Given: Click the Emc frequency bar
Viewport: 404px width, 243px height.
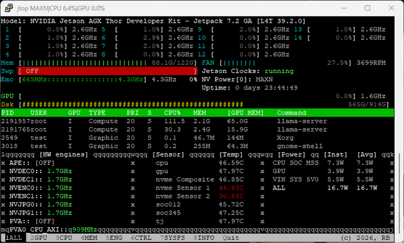Looking at the screenshot, I should tap(83, 79).
